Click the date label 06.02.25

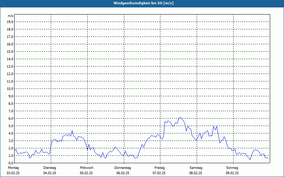[x=123, y=173]
